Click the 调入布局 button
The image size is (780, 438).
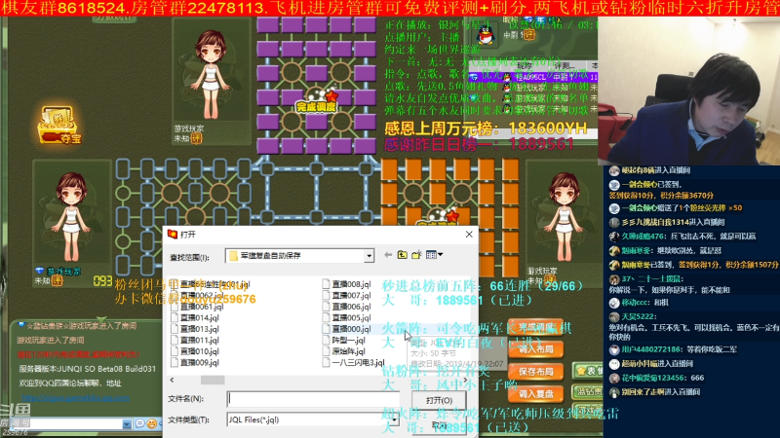535,349
